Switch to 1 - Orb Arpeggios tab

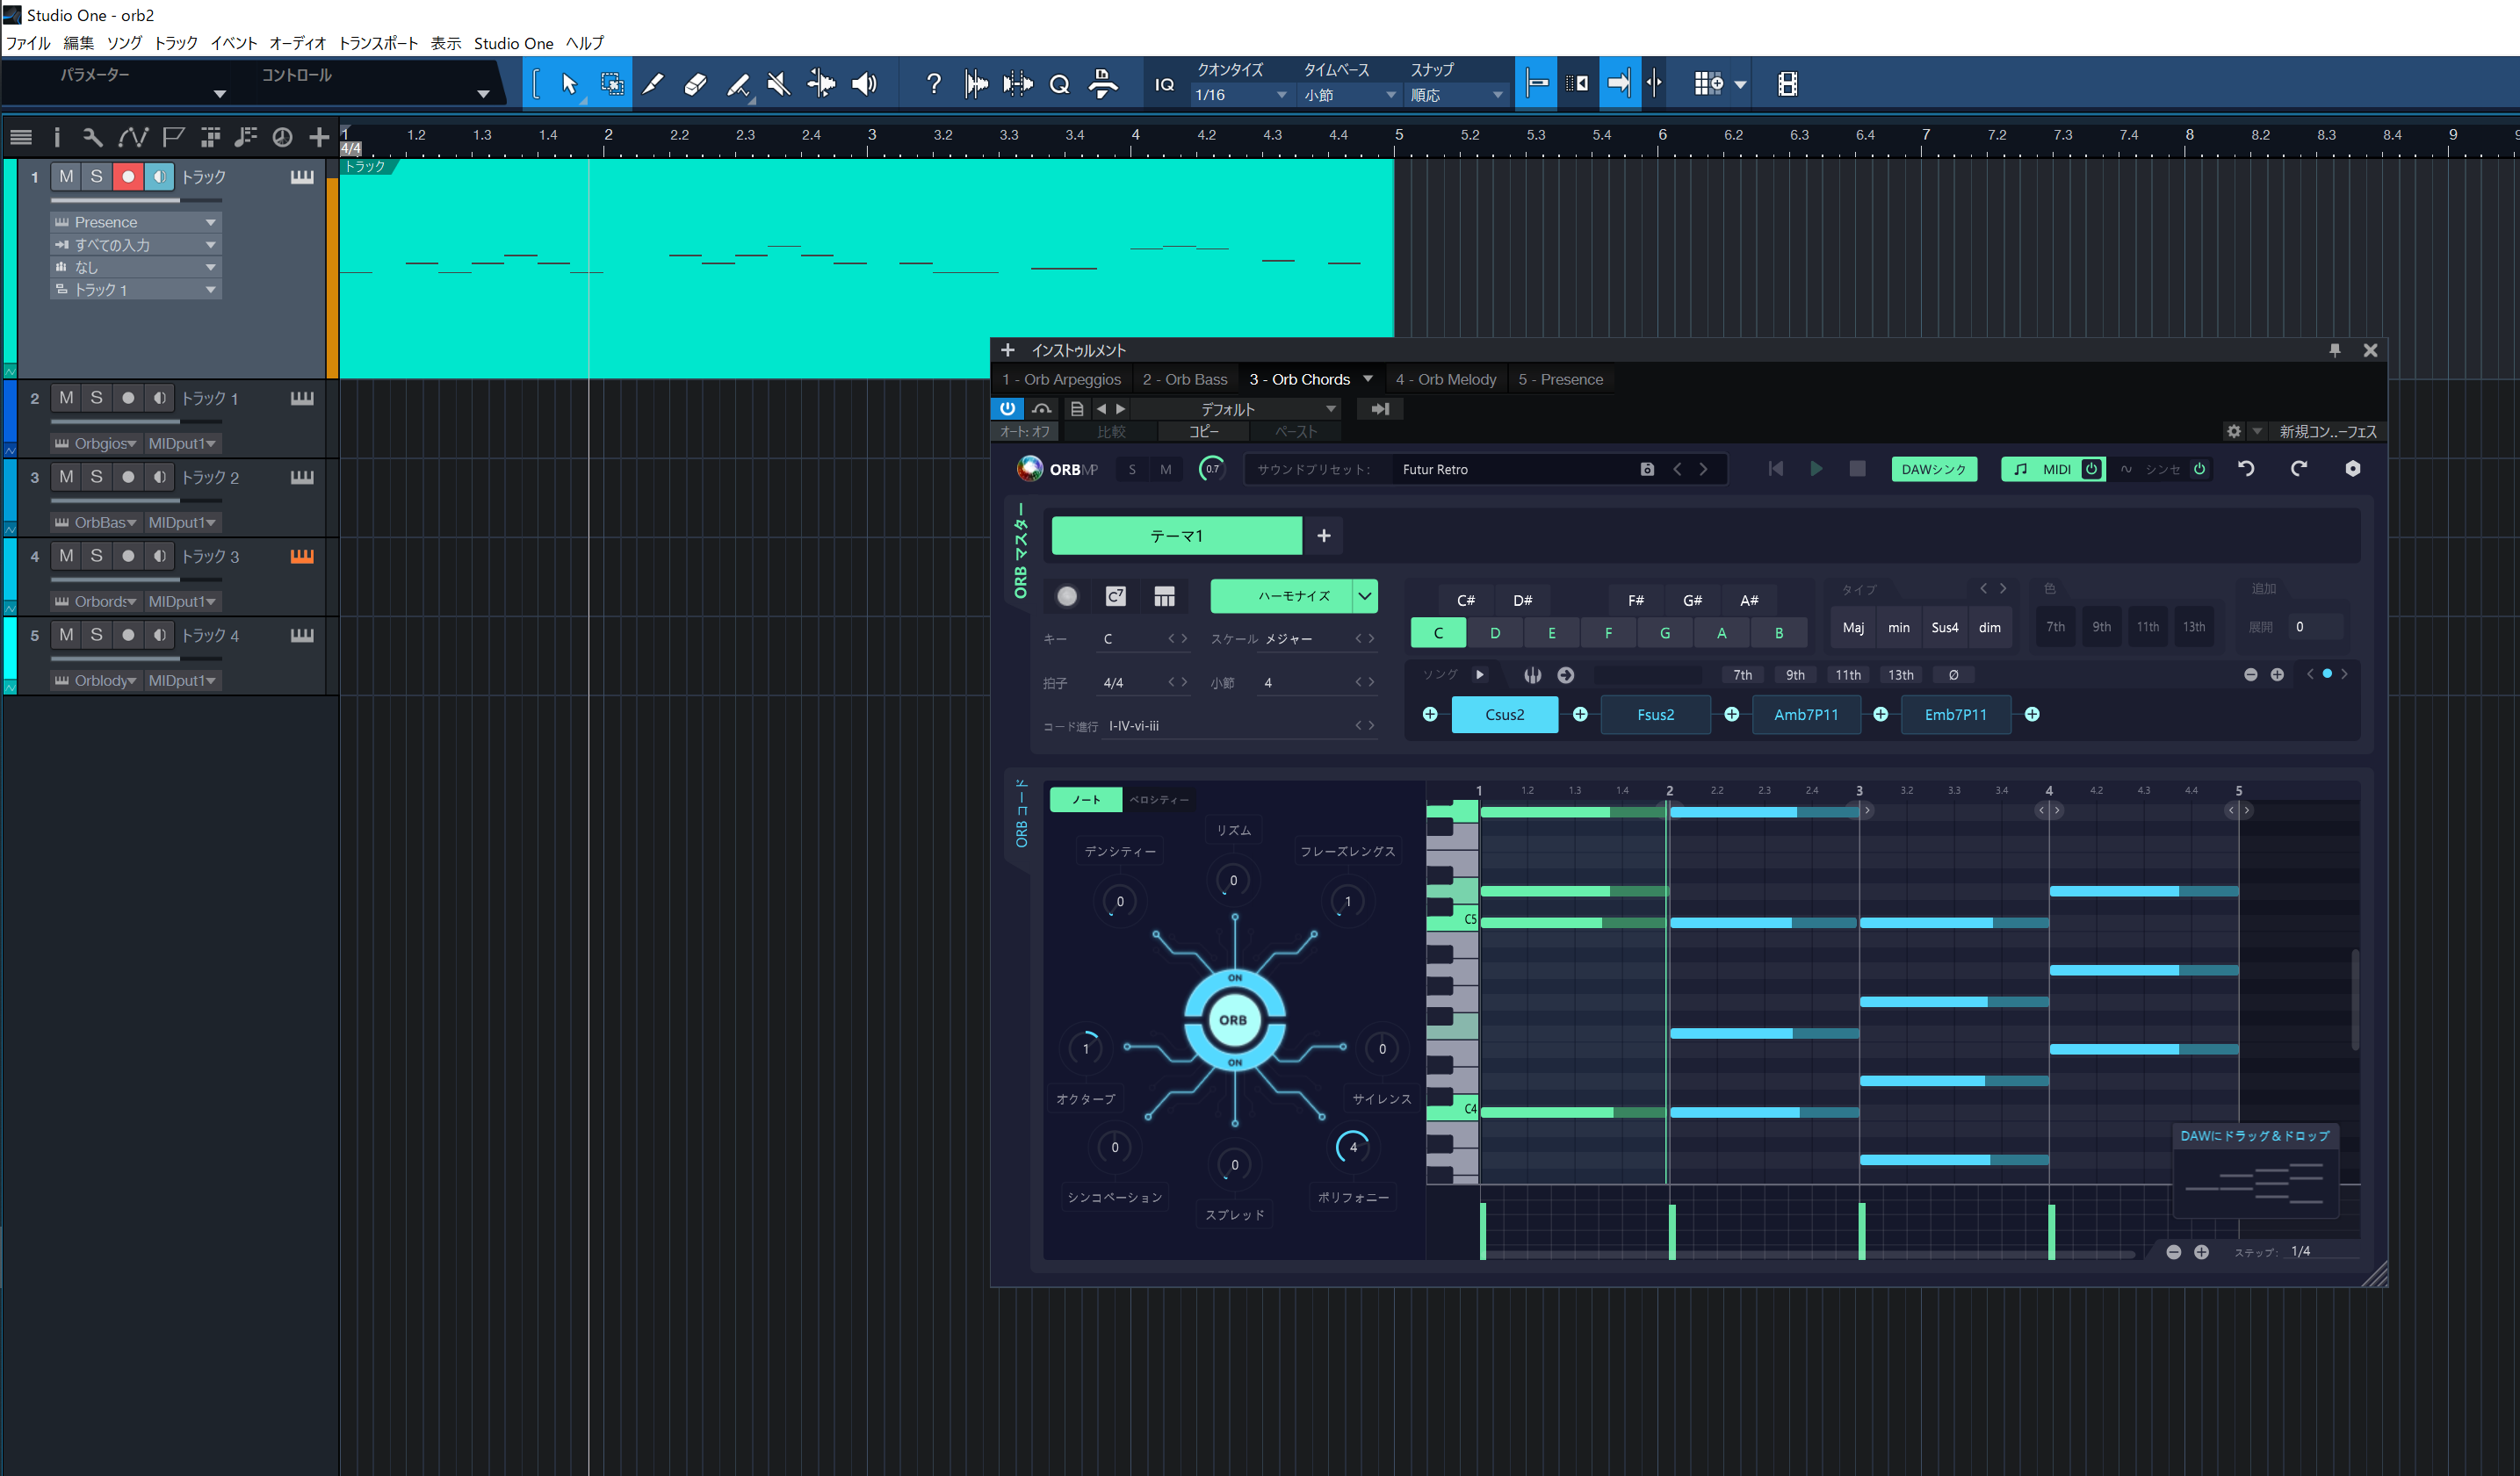tap(1062, 379)
